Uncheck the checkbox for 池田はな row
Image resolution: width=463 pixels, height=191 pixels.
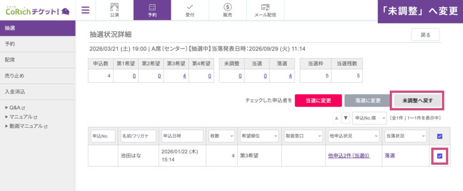click(440, 156)
